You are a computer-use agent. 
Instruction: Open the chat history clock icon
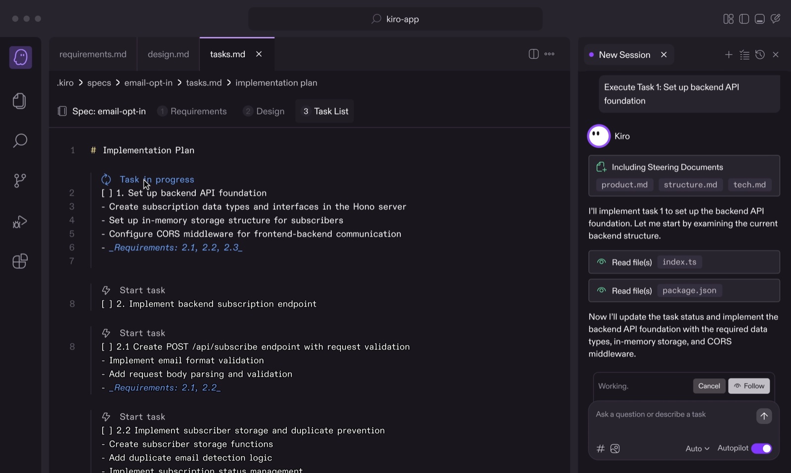click(760, 55)
